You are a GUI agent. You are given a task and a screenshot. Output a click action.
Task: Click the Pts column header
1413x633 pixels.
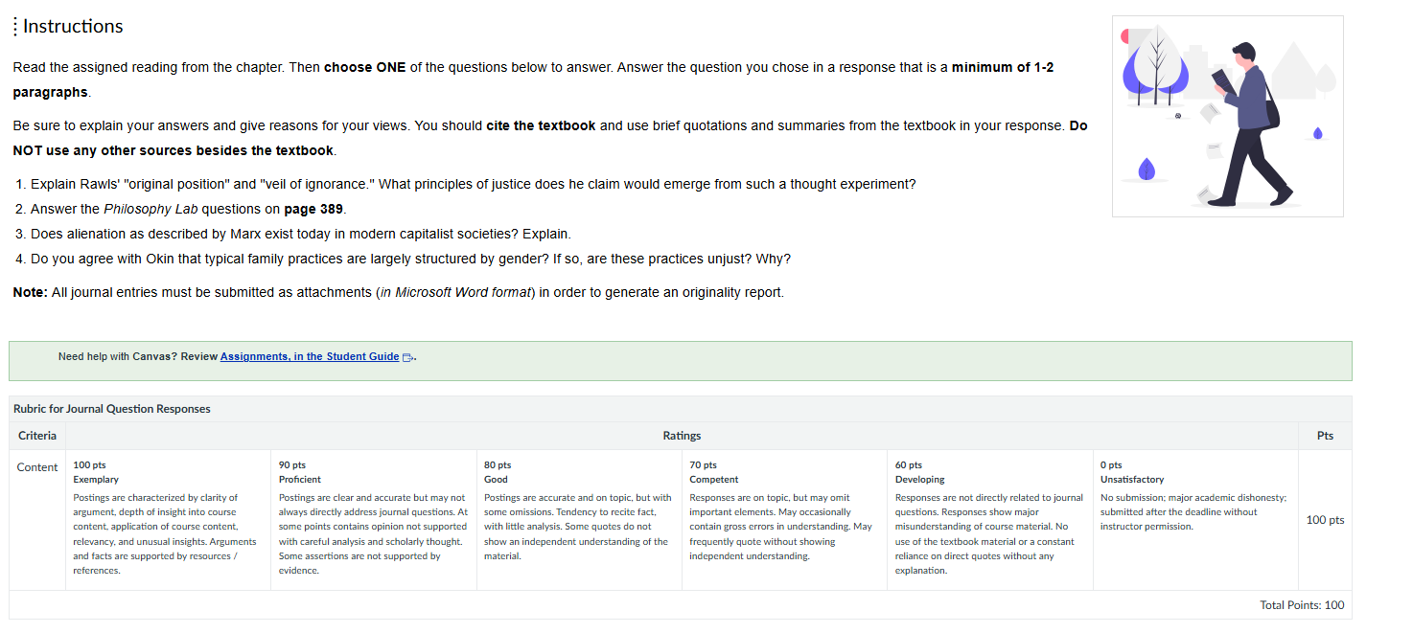click(1325, 436)
